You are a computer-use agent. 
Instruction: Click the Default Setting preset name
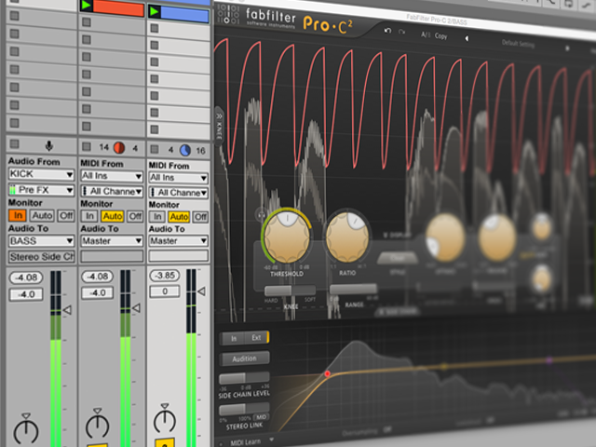tap(518, 44)
